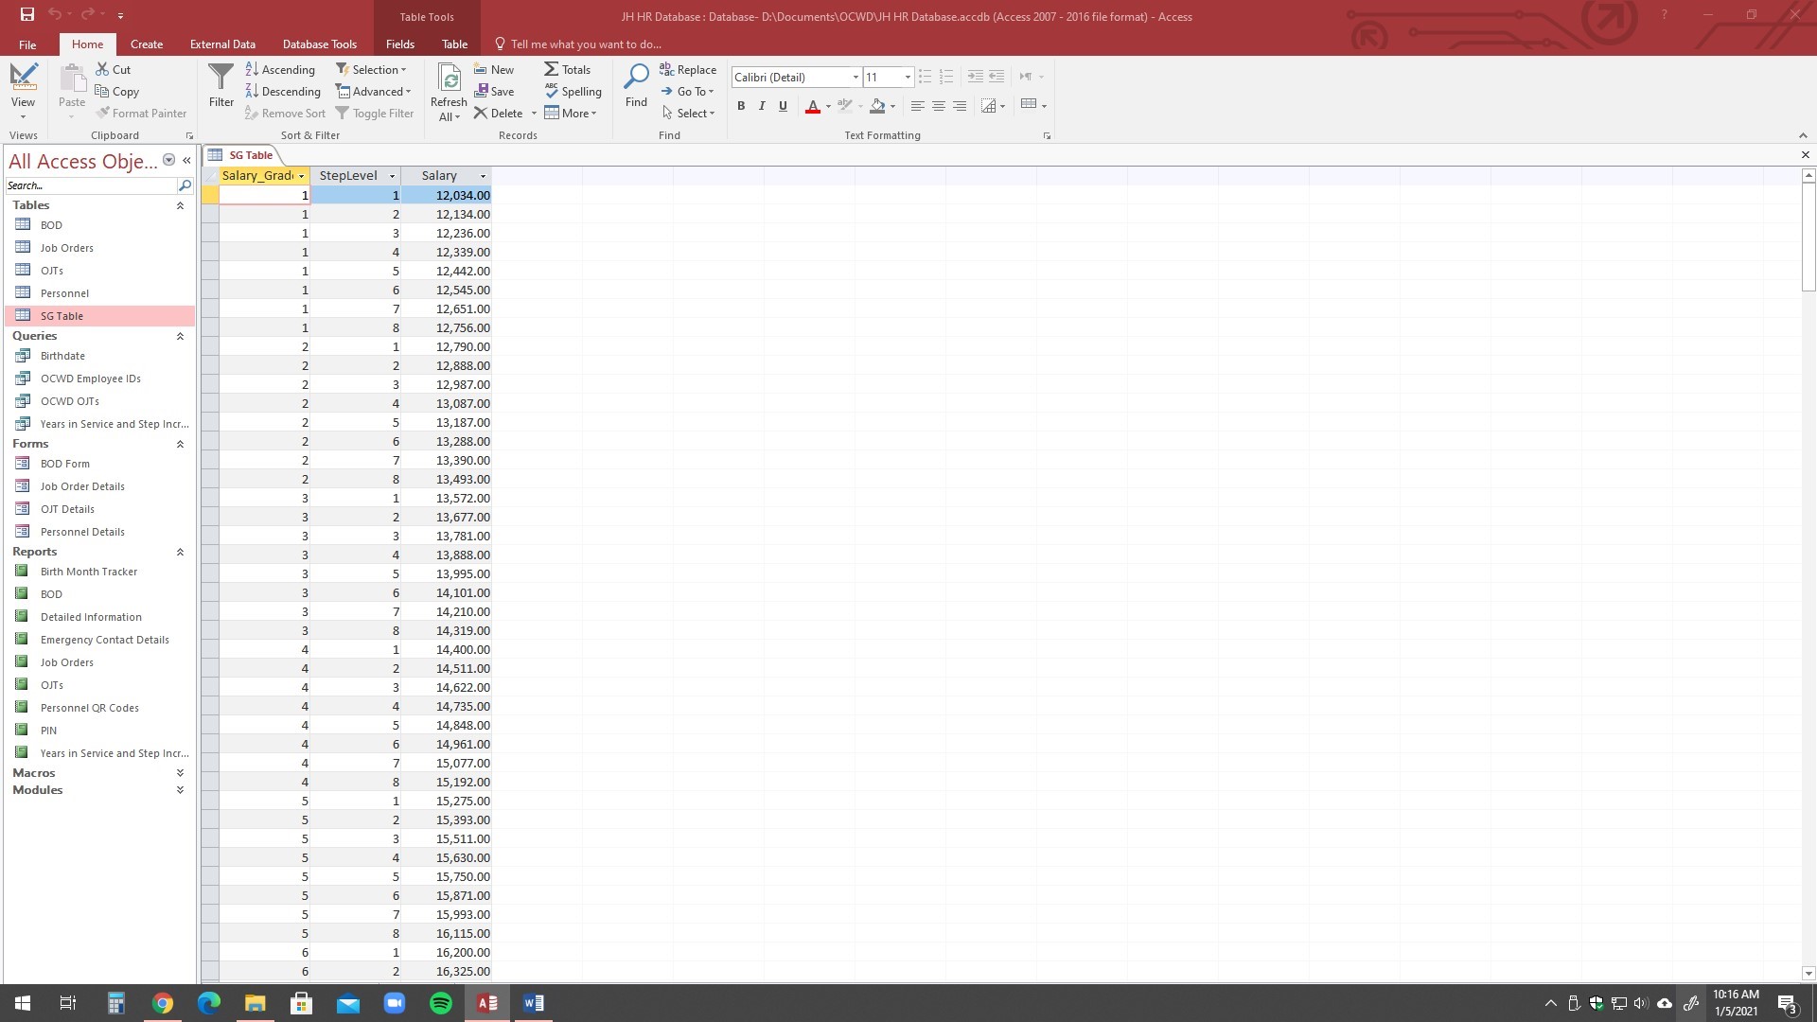Screen dimensions: 1817x1022
Task: Switch to the Create ribbon tab
Action: click(x=147, y=44)
